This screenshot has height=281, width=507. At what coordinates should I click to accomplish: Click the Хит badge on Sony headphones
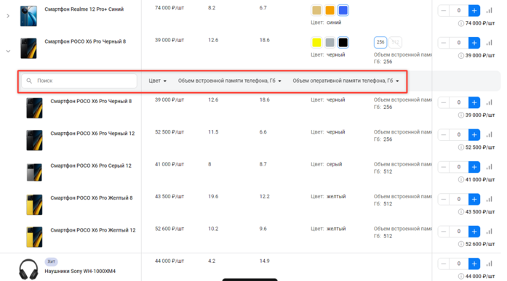51,261
